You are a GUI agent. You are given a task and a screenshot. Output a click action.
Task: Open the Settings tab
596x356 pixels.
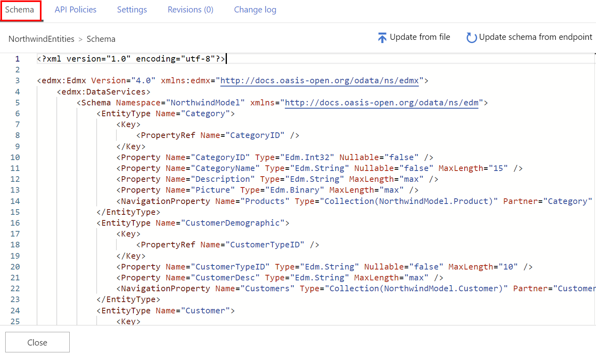click(x=132, y=10)
